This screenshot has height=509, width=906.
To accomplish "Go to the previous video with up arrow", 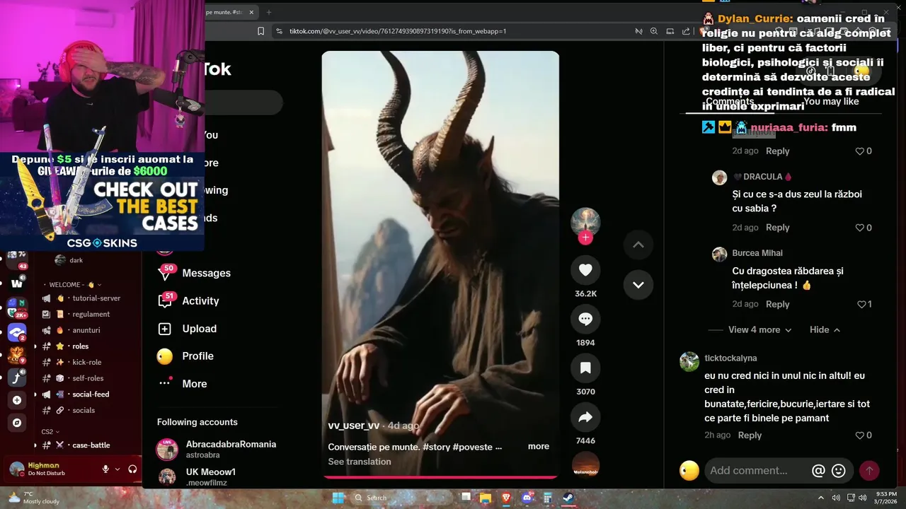I will [x=638, y=245].
